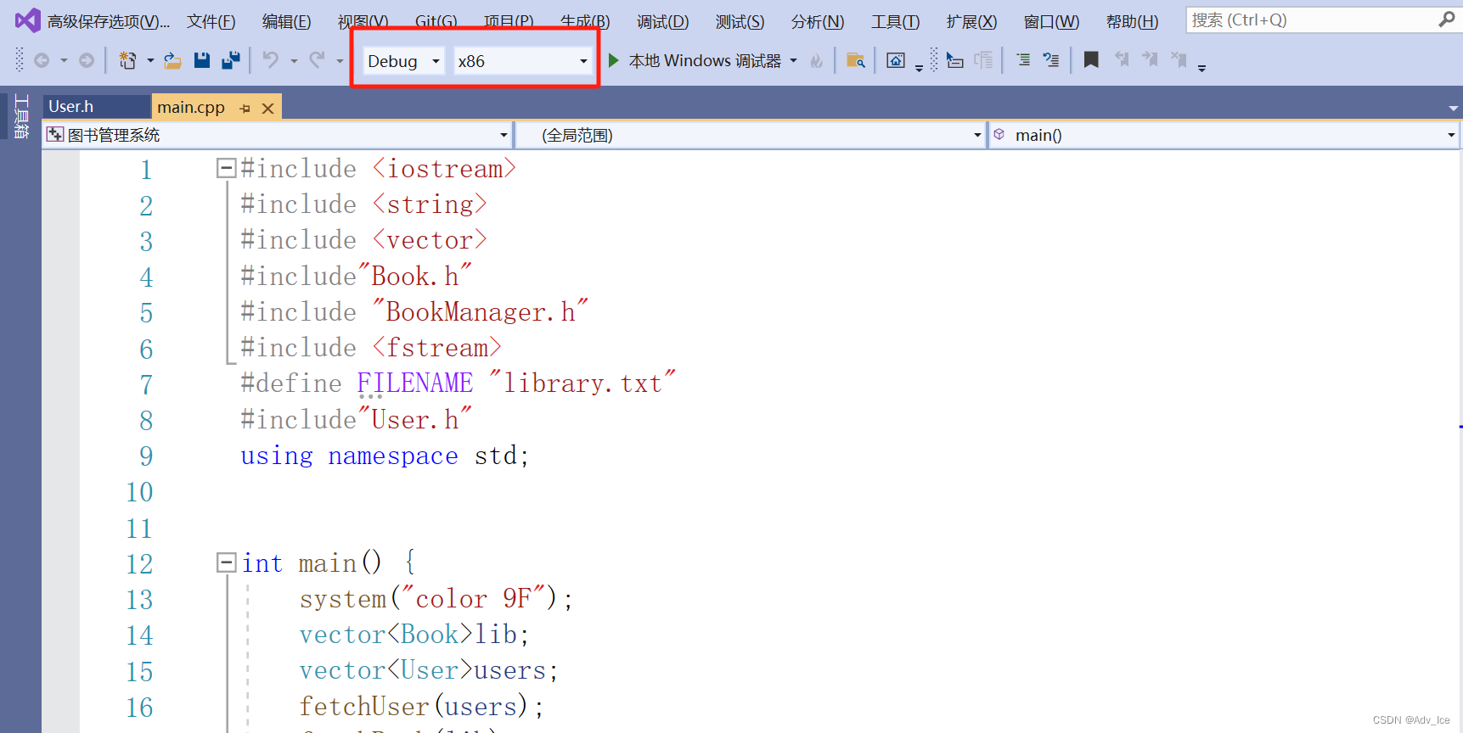The image size is (1463, 733).
Task: Expand the Undo history dropdown arrow
Action: coord(294,60)
